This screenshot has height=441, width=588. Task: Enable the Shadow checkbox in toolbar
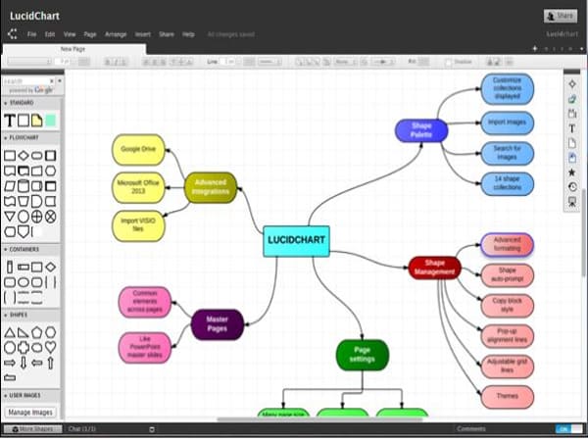tap(448, 63)
